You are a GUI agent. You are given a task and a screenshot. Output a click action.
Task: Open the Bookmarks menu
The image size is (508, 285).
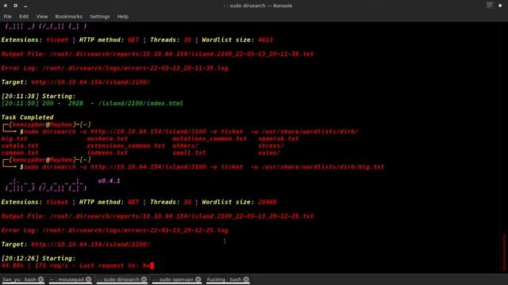click(x=69, y=17)
